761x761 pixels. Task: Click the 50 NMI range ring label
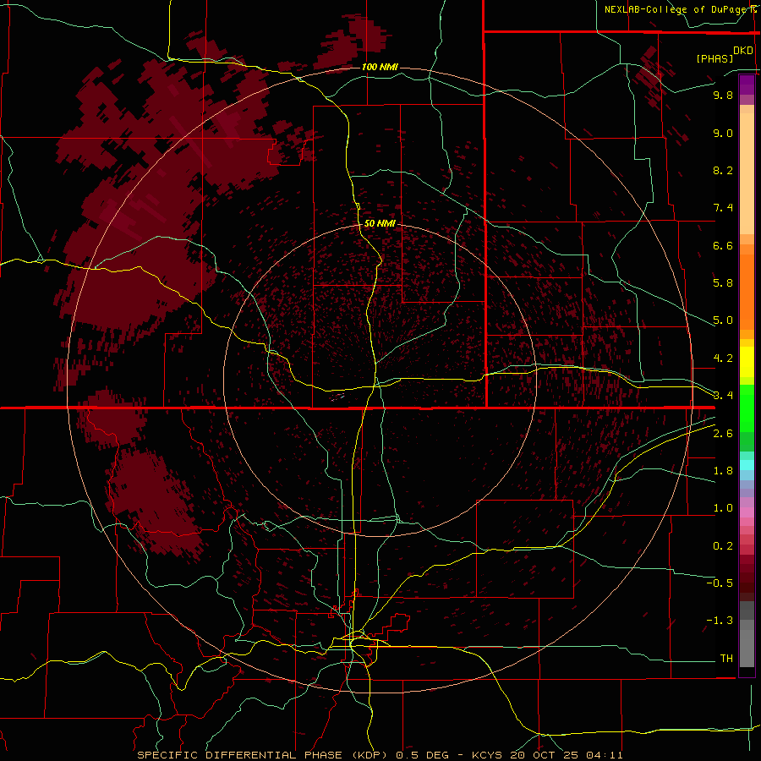pos(380,223)
